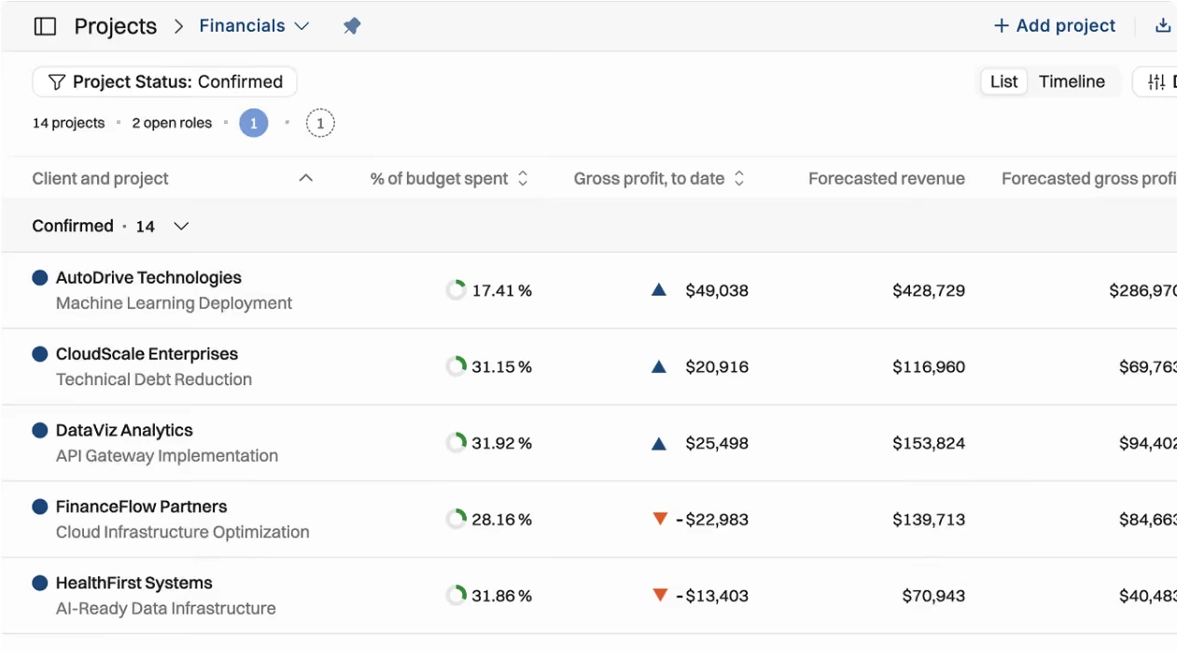Screen dimensions: 1177x651
Task: Click the 17.41 % budget progress ring
Action: coord(455,290)
